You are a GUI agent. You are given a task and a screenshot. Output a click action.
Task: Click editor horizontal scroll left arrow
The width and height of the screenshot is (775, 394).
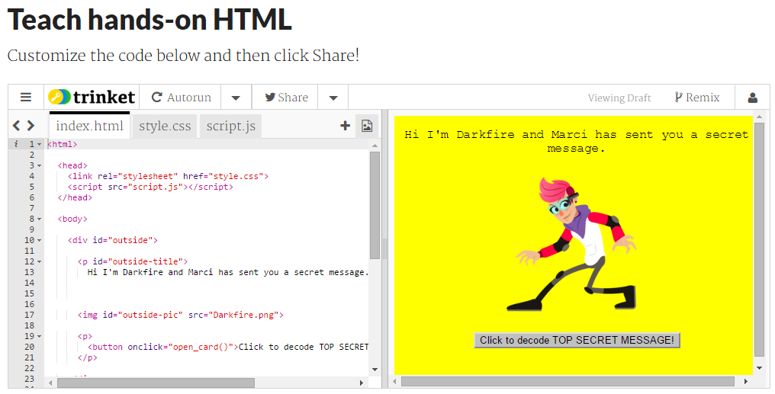[50, 383]
